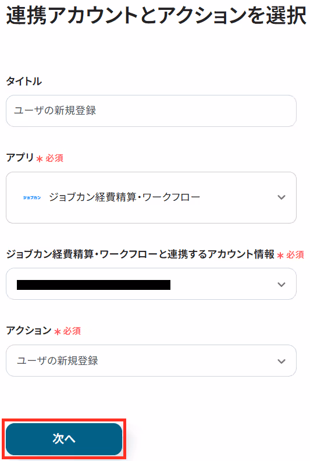Click the chevron arrow of the アクション dropdown

282,361
